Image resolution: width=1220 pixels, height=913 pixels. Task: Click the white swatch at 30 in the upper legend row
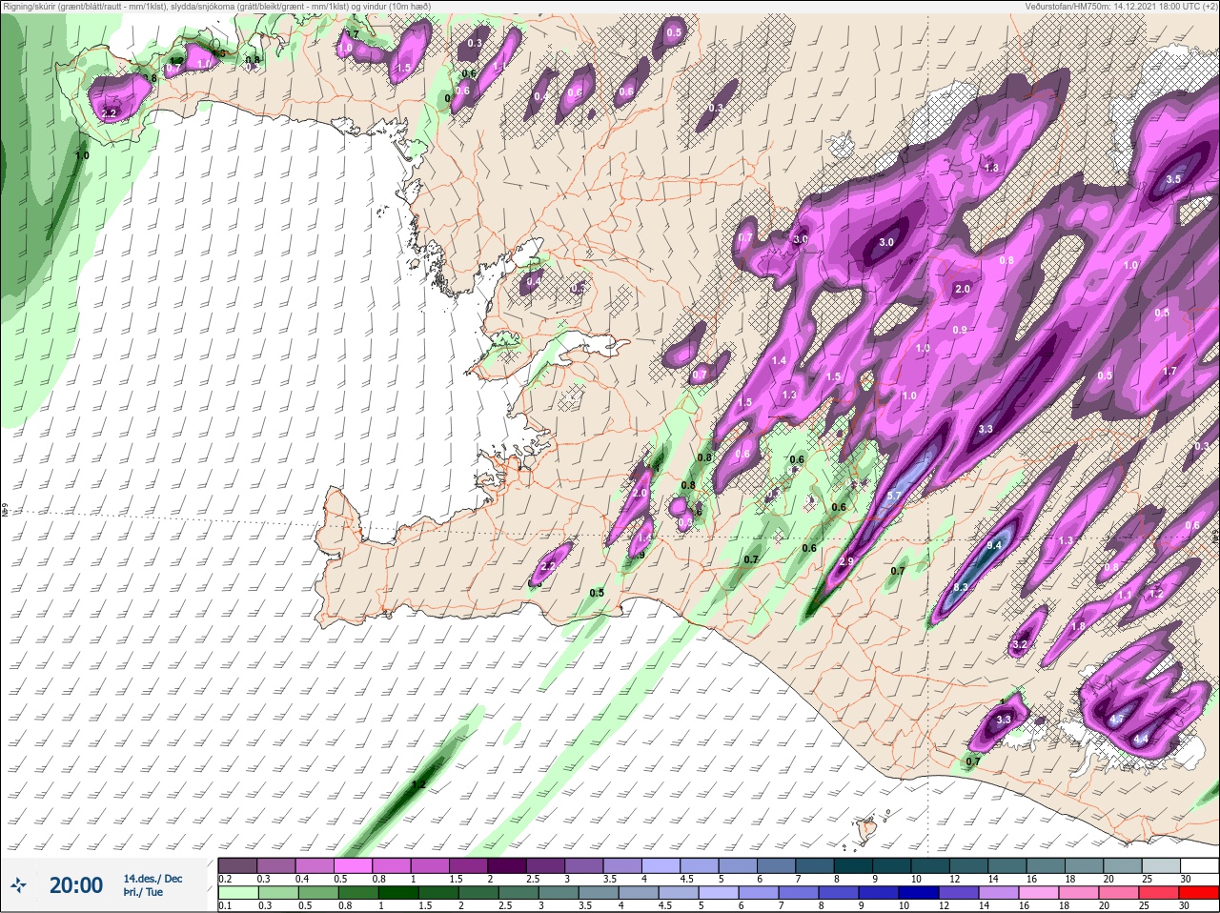1200,865
